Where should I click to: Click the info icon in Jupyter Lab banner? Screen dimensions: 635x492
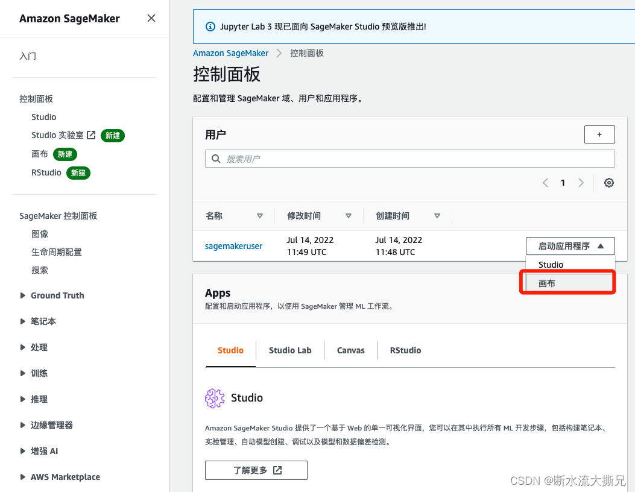pyautogui.click(x=210, y=27)
